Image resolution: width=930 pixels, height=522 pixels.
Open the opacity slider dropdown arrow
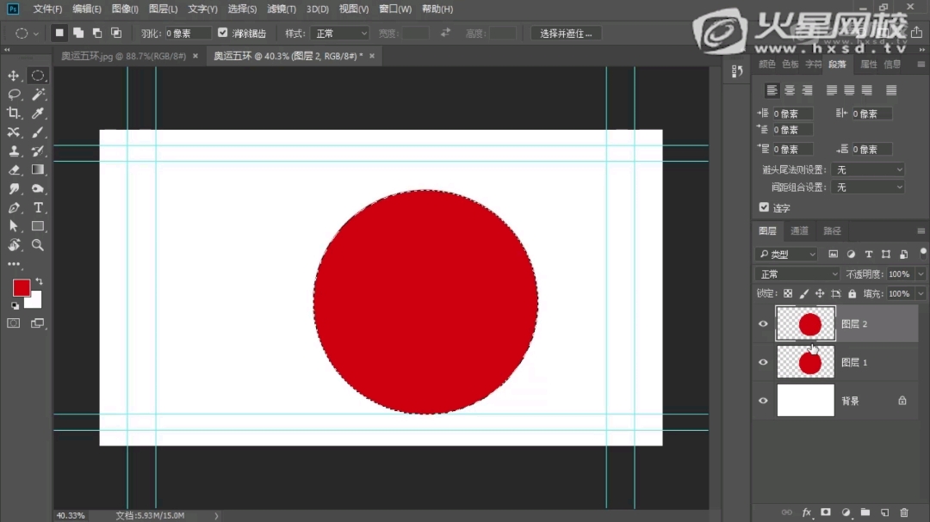click(x=921, y=274)
